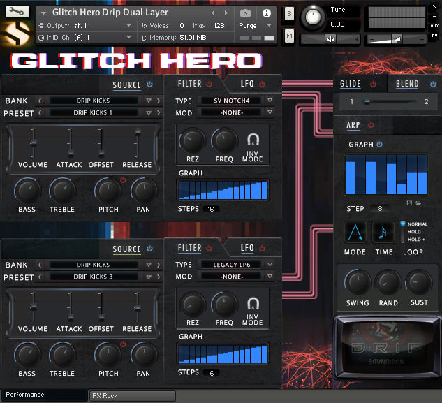
Task: Switch to the upper layer FILTER tab
Action: coord(190,84)
